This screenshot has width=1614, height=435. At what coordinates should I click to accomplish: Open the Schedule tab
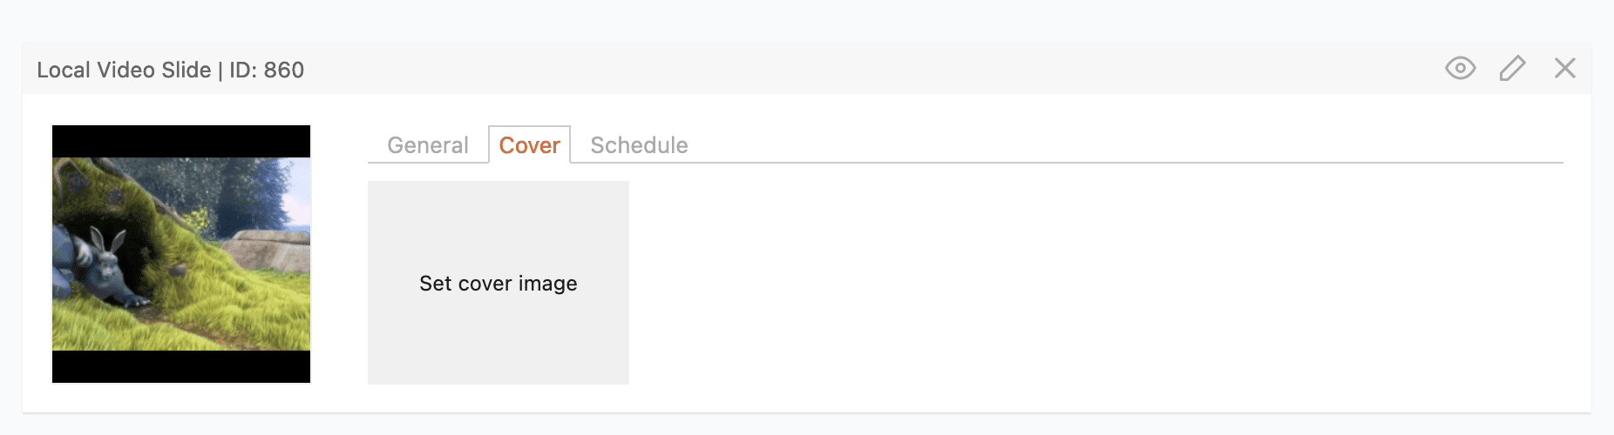[639, 145]
